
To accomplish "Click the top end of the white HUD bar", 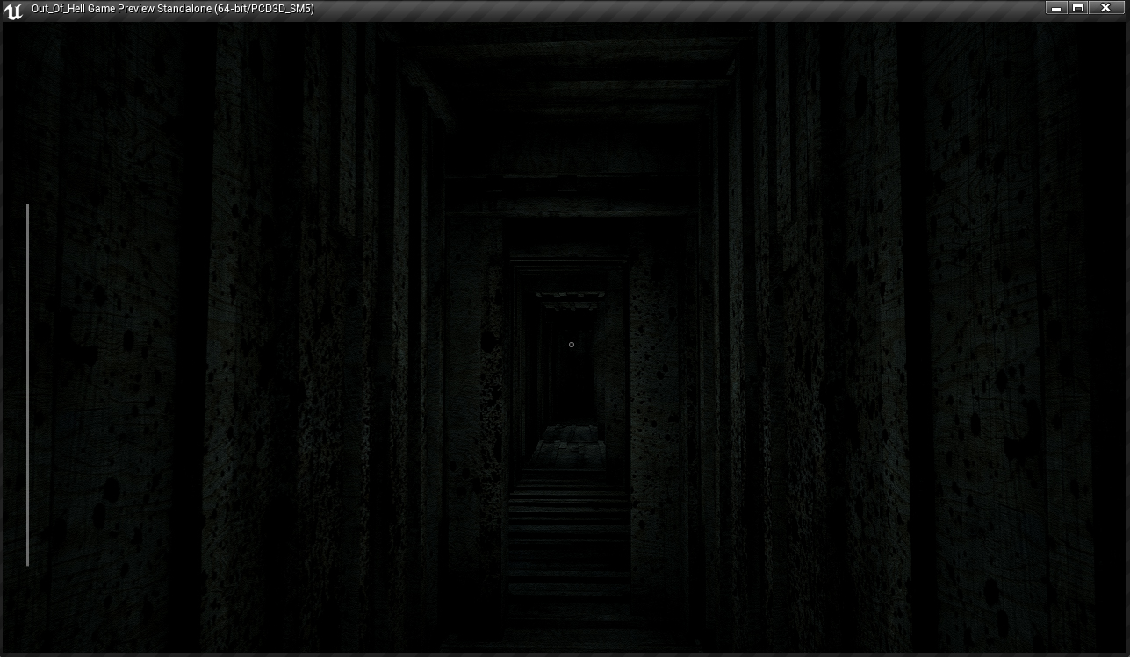I will click(28, 207).
